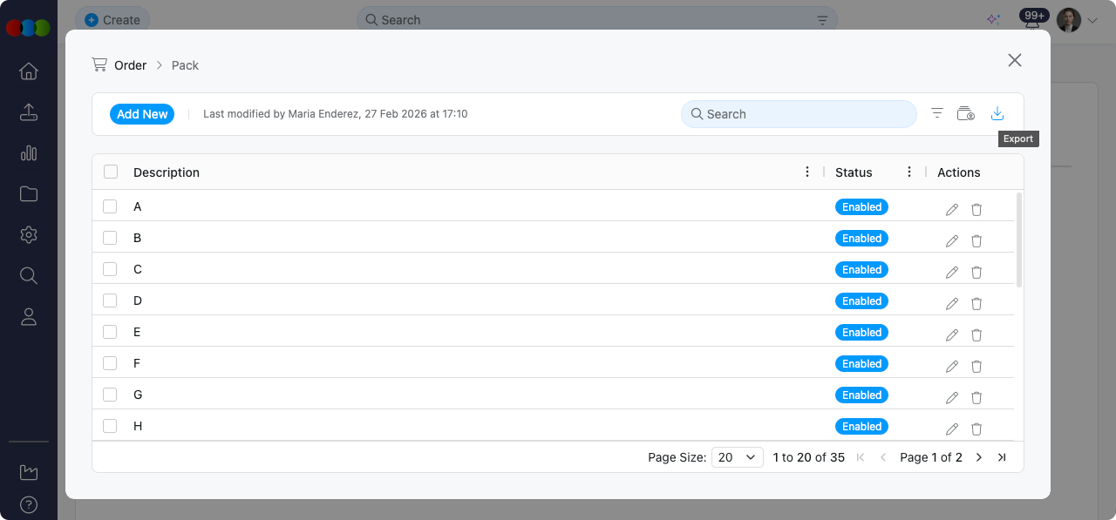Screen dimensions: 1116x520
Task: Open the filter options icon in toolbar
Action: 937,114
